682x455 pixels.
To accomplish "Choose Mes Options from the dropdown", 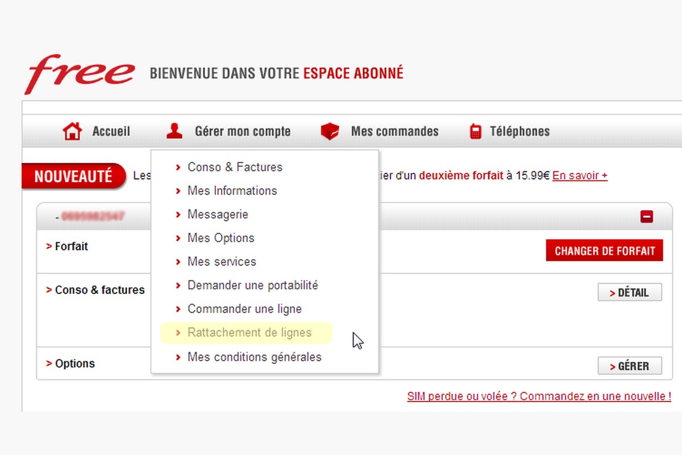I will pos(221,238).
